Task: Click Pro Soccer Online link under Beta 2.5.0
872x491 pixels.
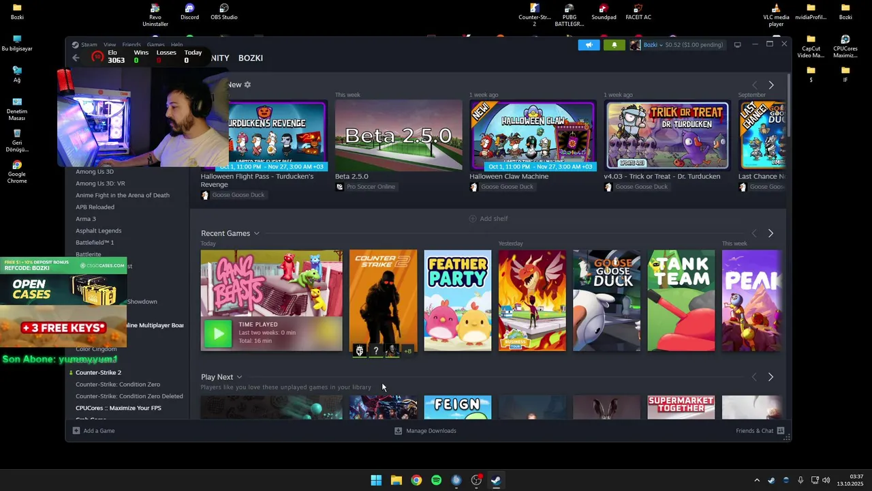Action: 371,187
